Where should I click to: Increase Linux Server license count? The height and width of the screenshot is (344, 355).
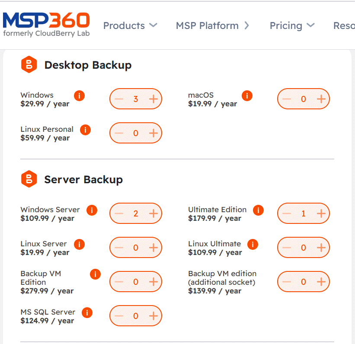153,248
